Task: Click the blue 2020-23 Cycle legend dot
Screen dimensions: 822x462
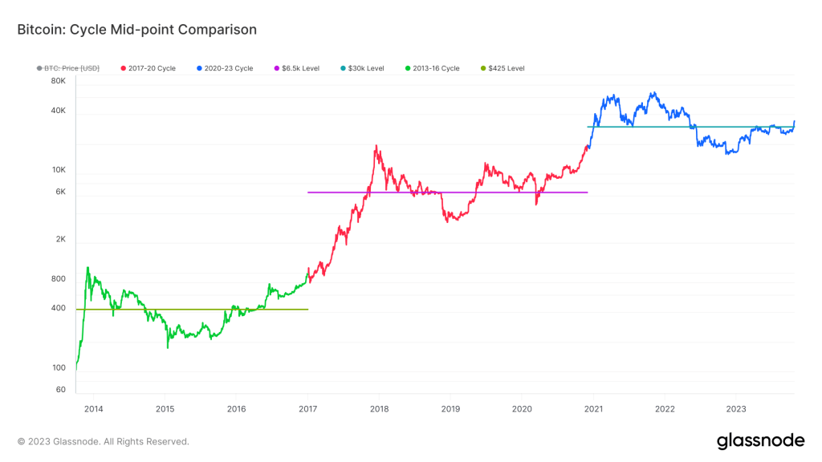Action: pyautogui.click(x=198, y=69)
